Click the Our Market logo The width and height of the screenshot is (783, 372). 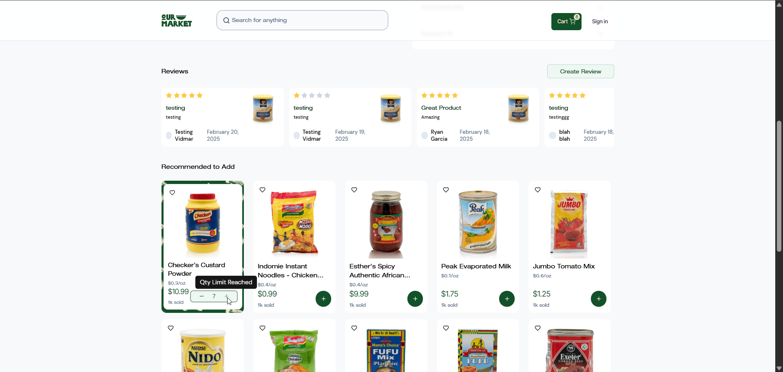(177, 21)
